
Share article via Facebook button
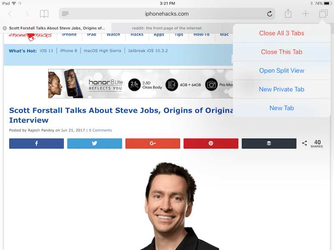pos(36,143)
